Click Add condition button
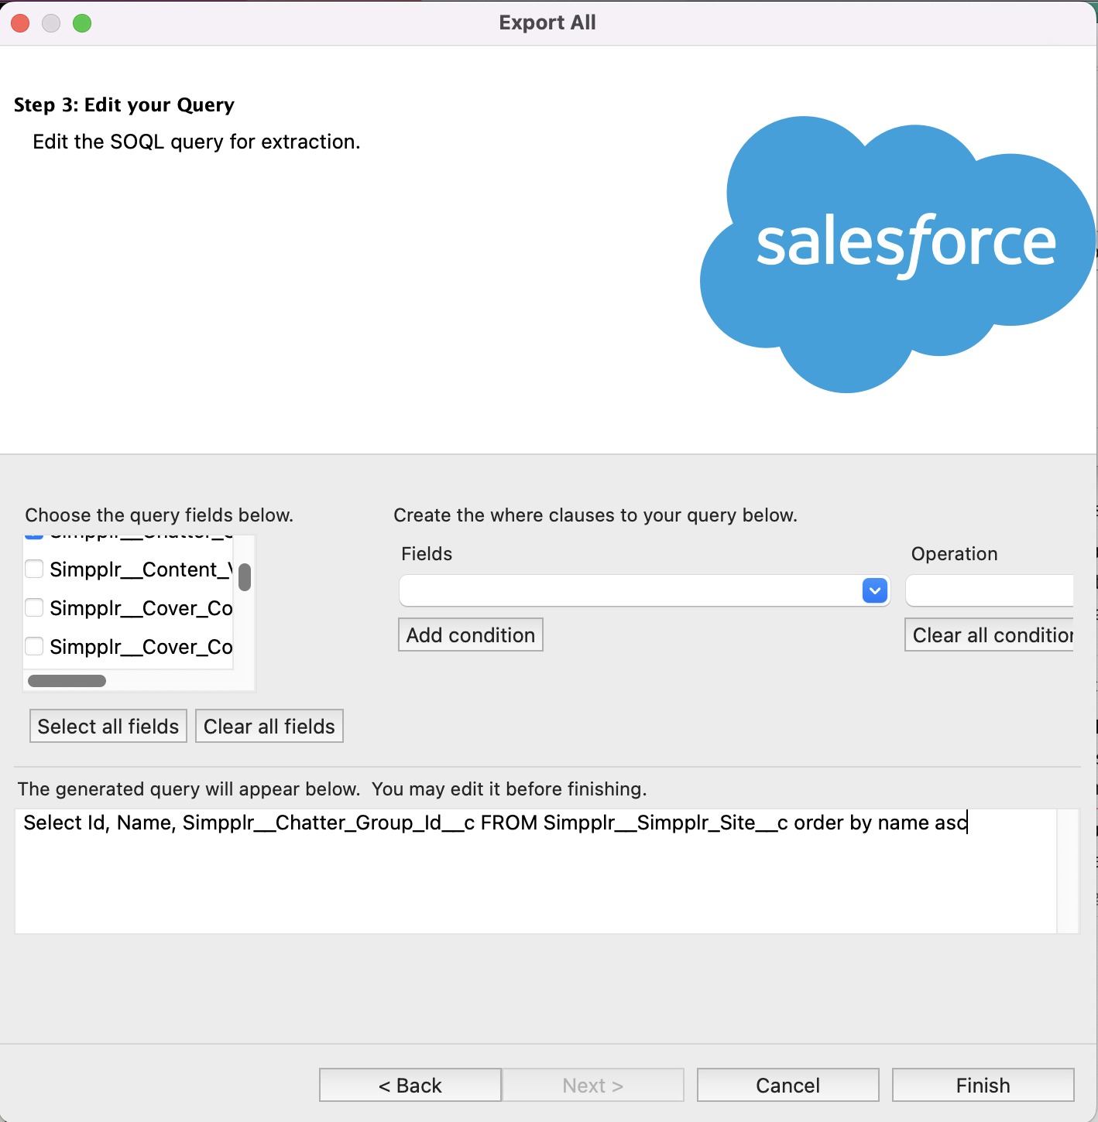The image size is (1098, 1122). [471, 635]
